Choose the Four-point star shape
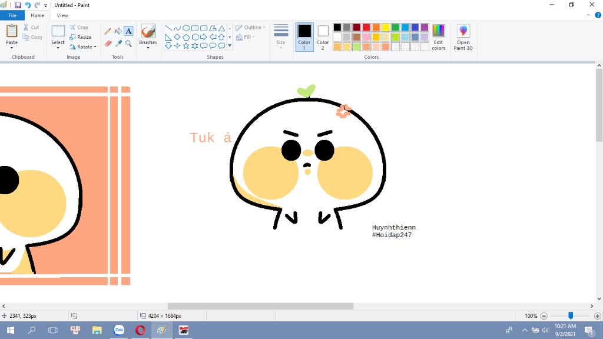This screenshot has height=339, width=603. [177, 46]
